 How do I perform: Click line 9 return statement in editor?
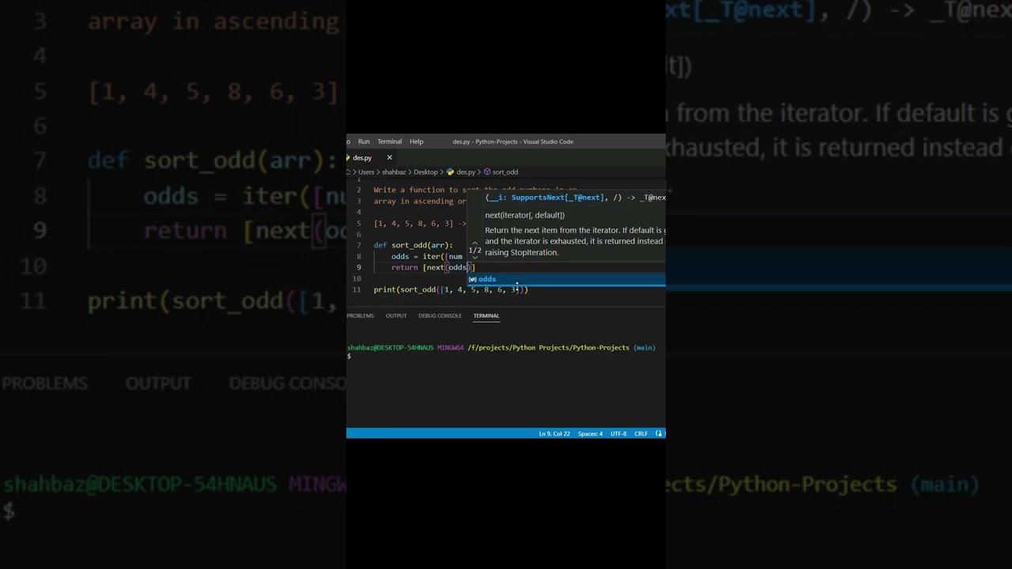tap(432, 267)
